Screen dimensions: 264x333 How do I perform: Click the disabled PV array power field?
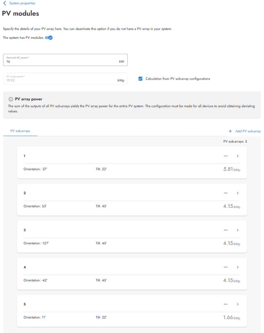[62, 80]
